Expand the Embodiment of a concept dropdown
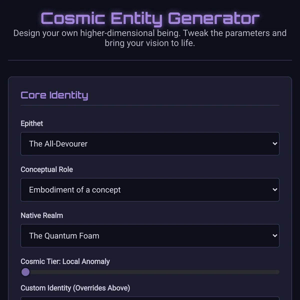Viewport: 300px width, 300px height. [149, 190]
